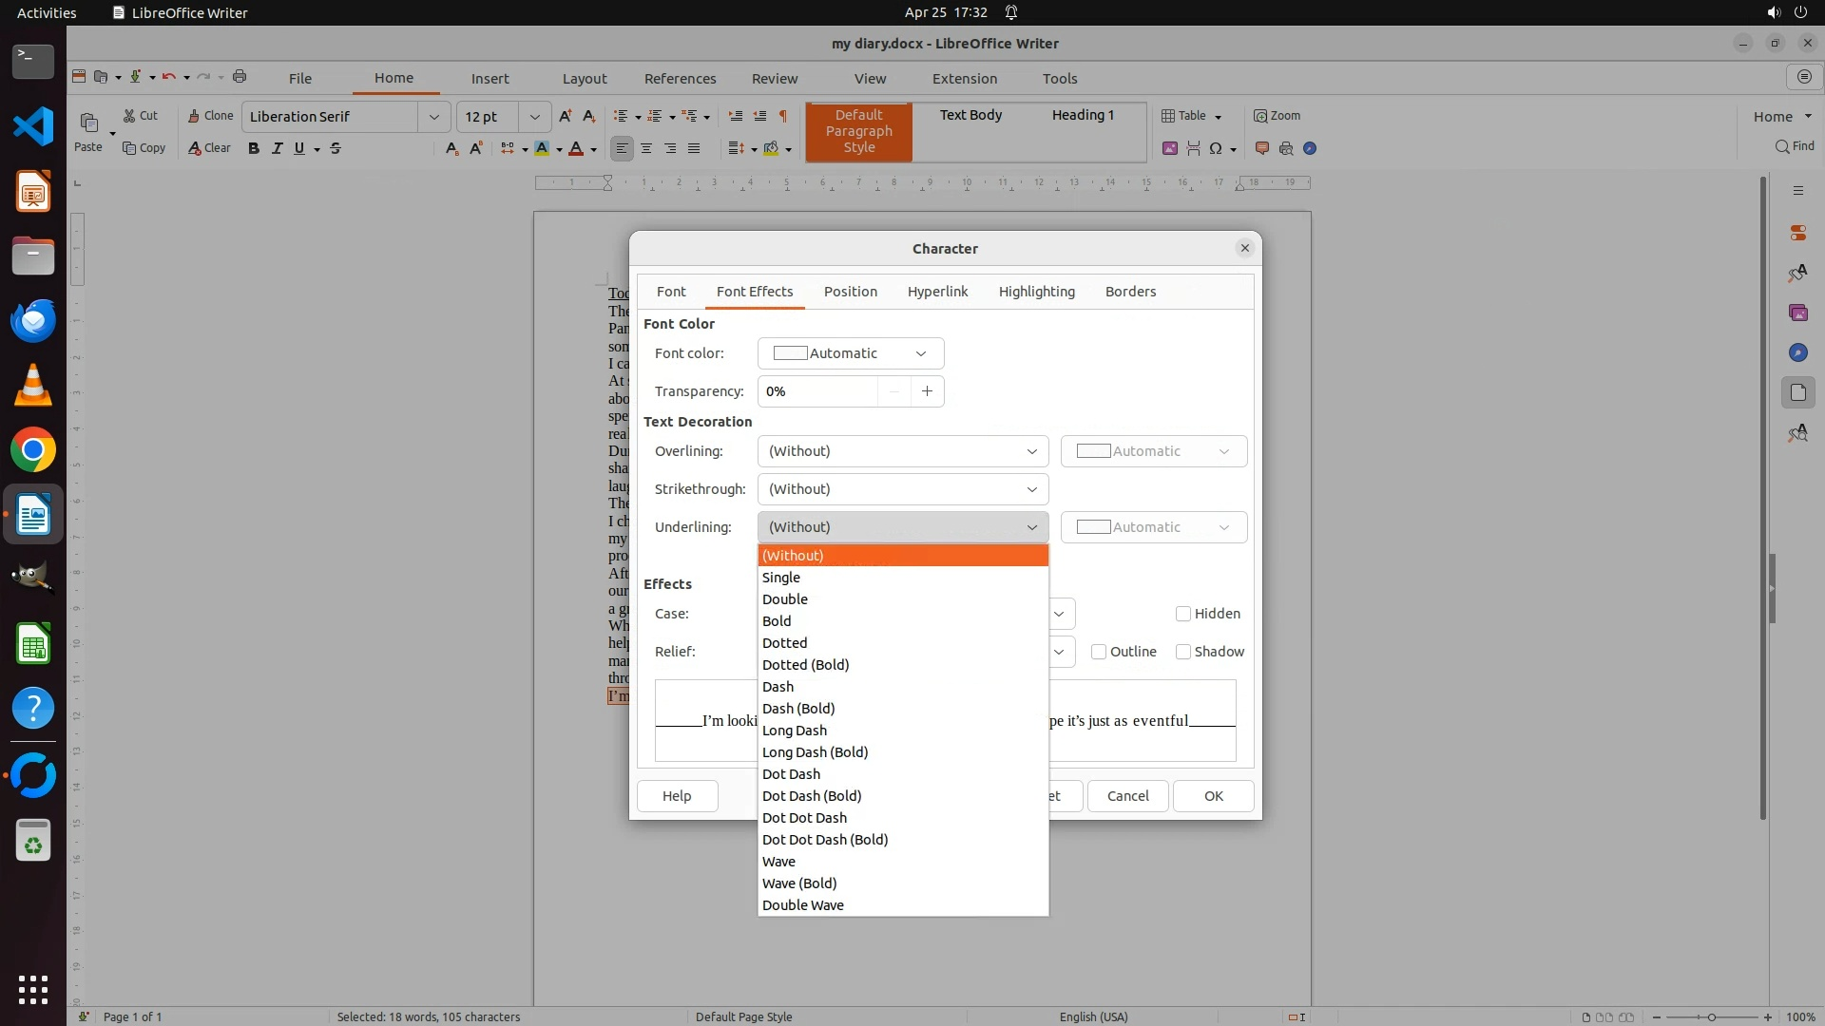The image size is (1825, 1026).
Task: Enable the Outline checkbox
Action: tap(1099, 652)
